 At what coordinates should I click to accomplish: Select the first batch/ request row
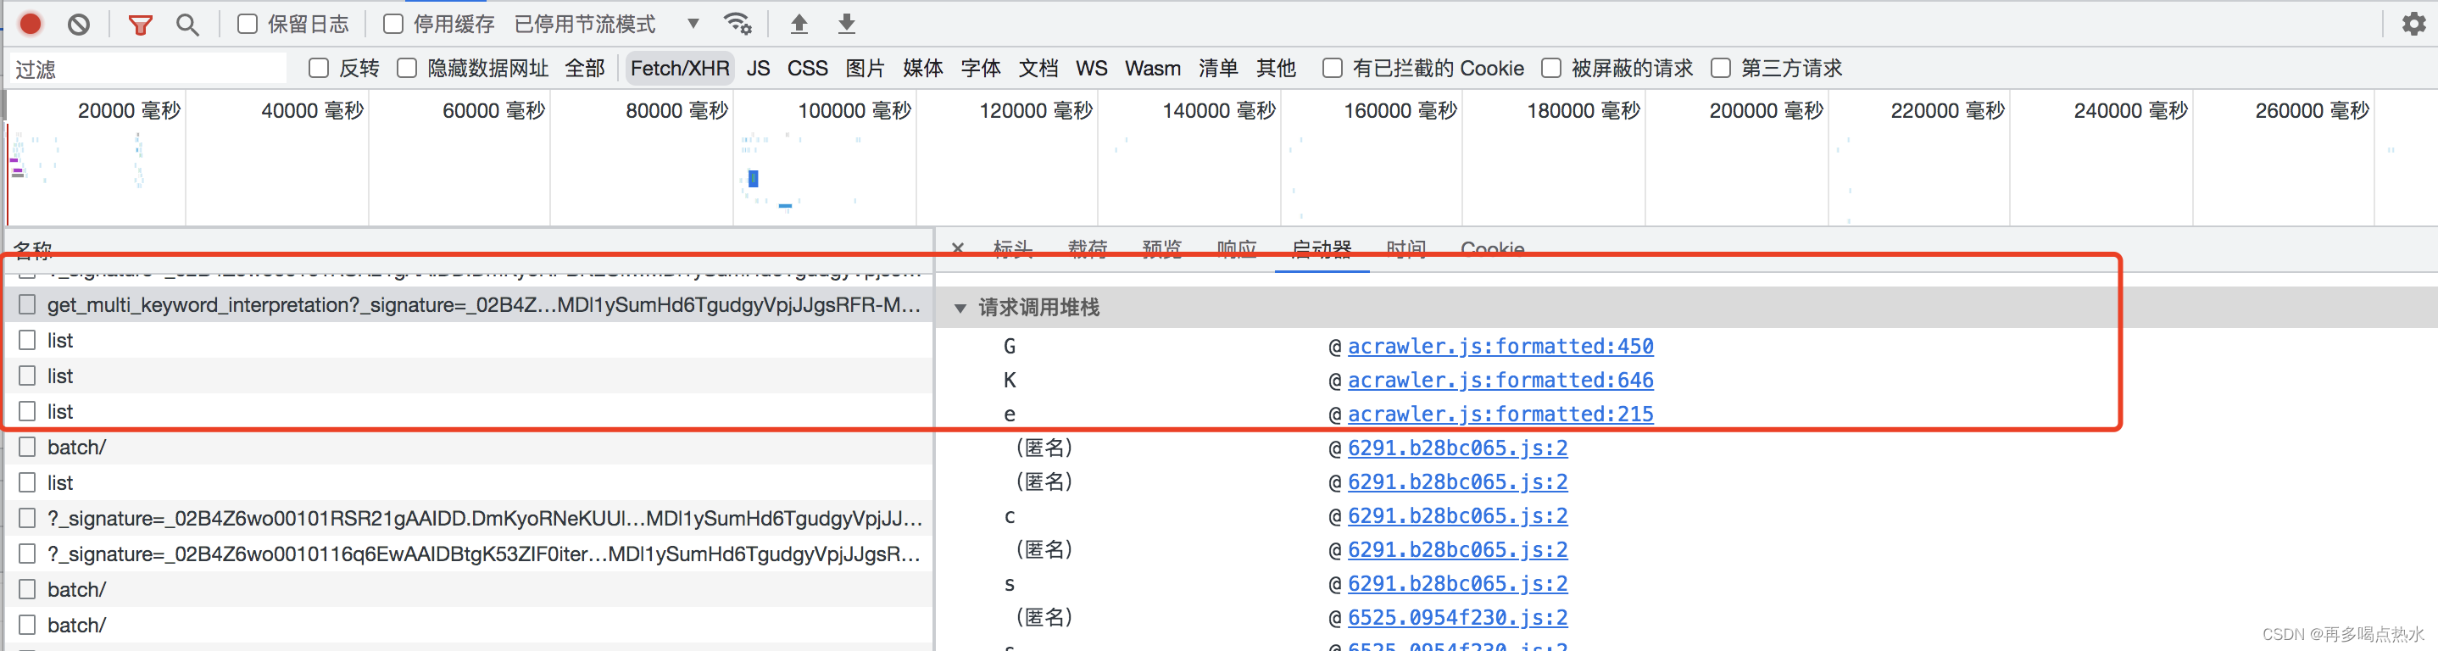point(469,447)
